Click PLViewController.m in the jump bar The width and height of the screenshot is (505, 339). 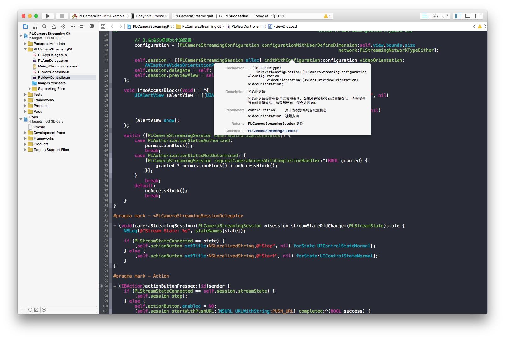(245, 26)
